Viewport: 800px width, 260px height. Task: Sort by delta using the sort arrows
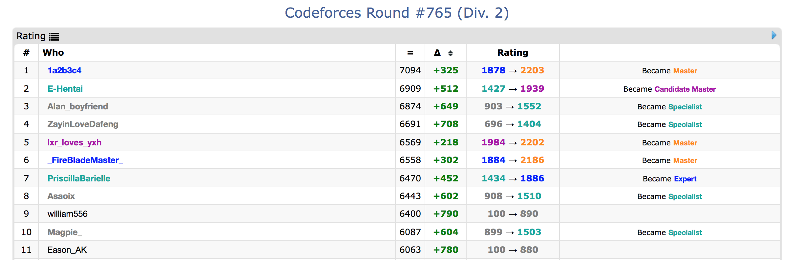tap(451, 53)
